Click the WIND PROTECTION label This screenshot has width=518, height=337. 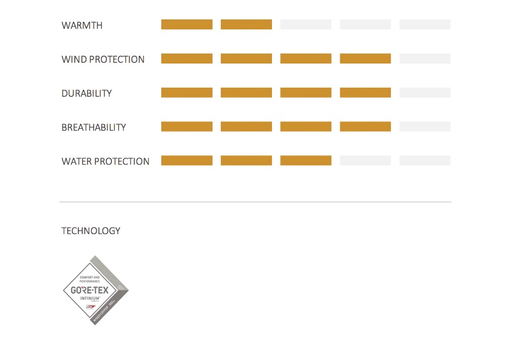coord(103,59)
